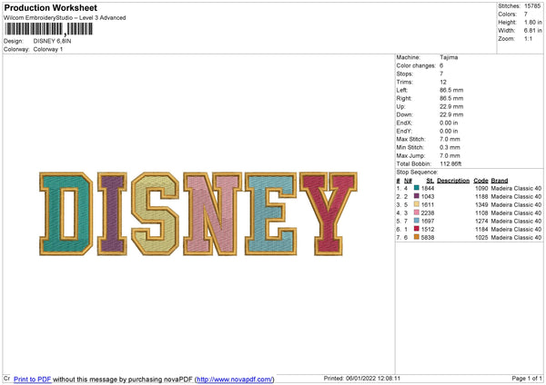Viewport: 546px width, 385px height.
Task: Select the cream letter S in design
Action: [x=156, y=213]
